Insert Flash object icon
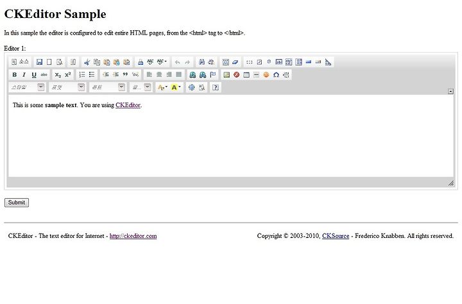 [x=236, y=75]
